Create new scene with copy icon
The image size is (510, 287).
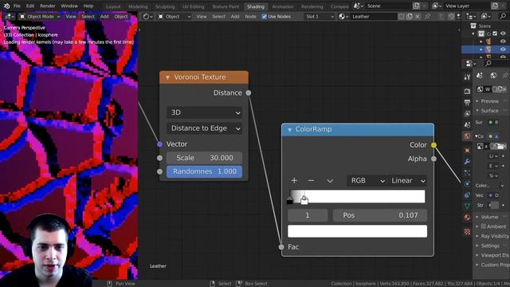416,6
